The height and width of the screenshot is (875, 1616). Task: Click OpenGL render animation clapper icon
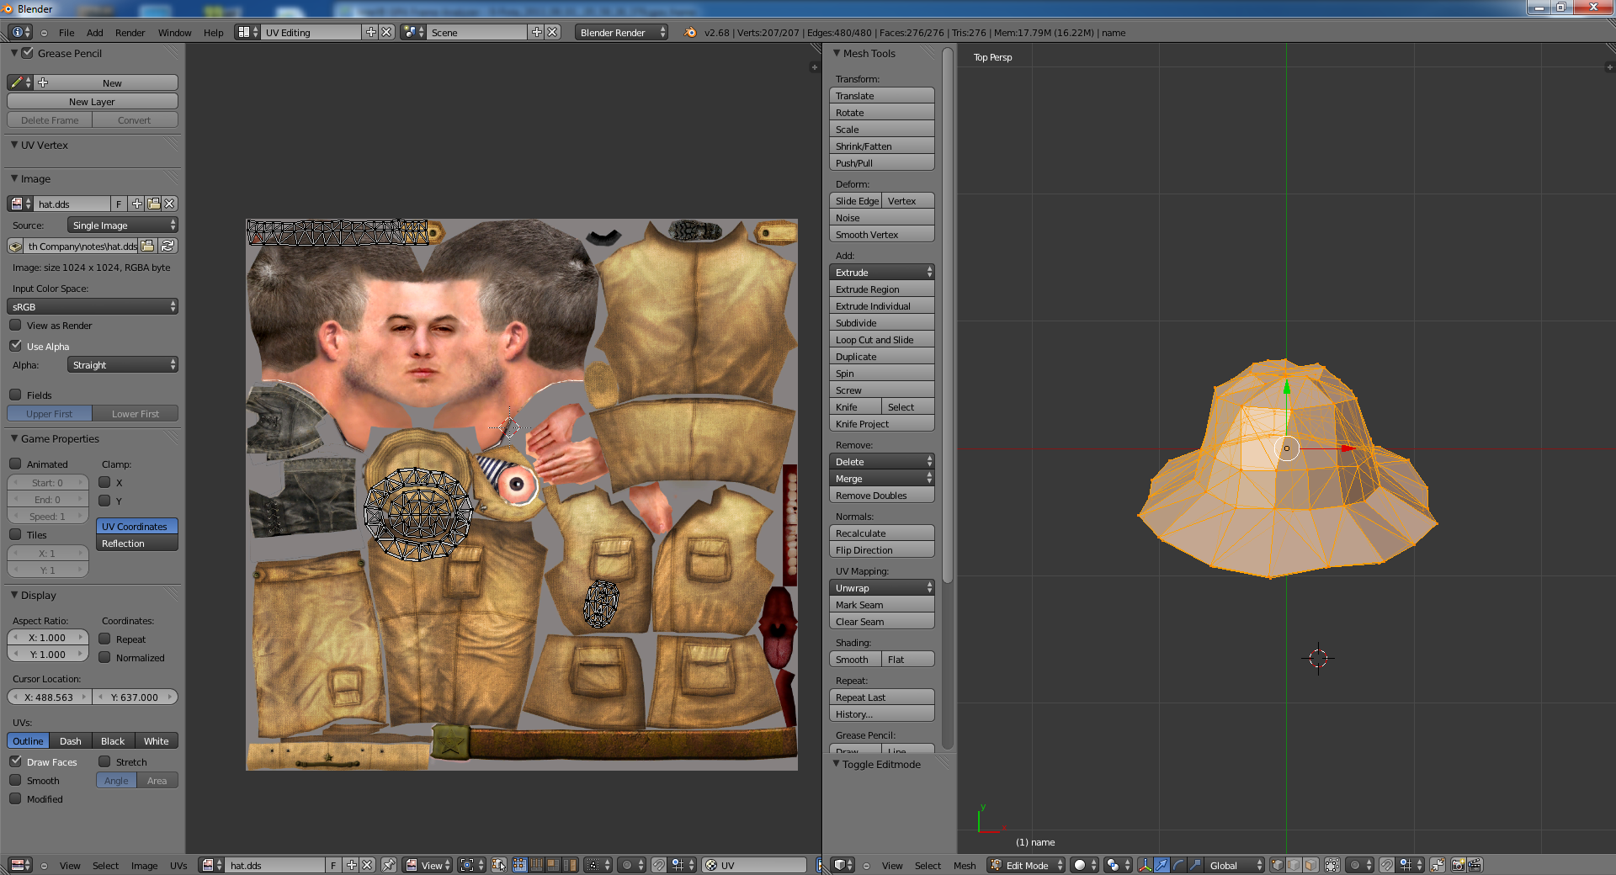tap(1475, 865)
